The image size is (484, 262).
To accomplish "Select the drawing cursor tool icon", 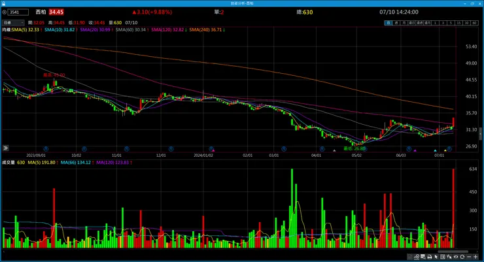I will pos(449,257).
